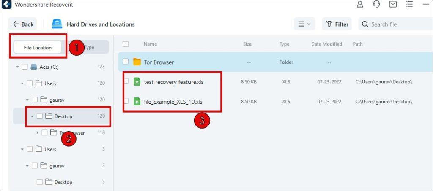The height and width of the screenshot is (191, 433).
Task: Click the funnel icon on Filter
Action: (329, 24)
